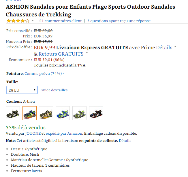Viewport: 188px width, 177px height.
Task: Open the Guide des tailles link
Action: tap(54, 90)
